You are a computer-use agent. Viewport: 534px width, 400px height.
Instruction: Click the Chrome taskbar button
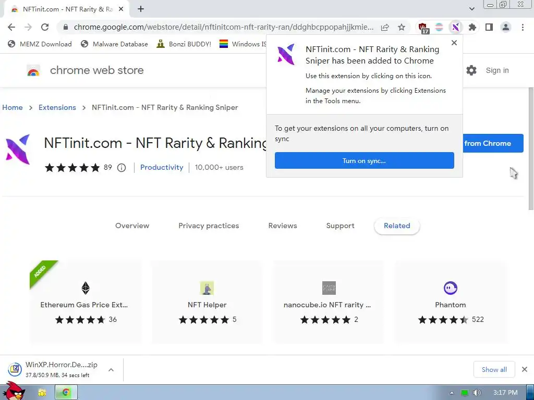[x=66, y=393]
